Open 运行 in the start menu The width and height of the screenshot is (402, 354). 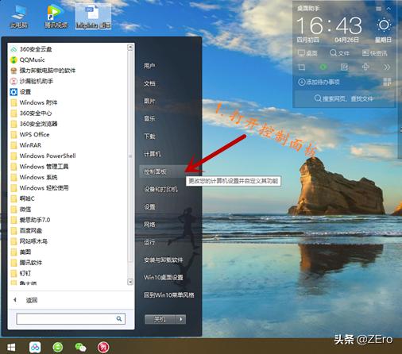pyautogui.click(x=149, y=242)
